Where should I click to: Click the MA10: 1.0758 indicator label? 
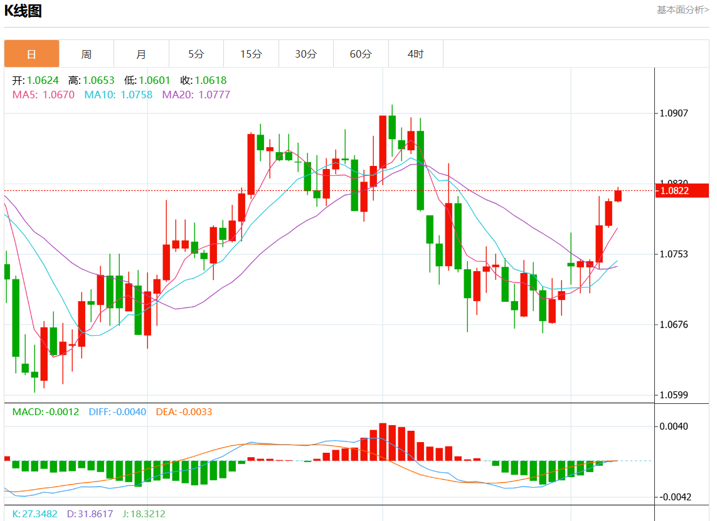pos(119,95)
